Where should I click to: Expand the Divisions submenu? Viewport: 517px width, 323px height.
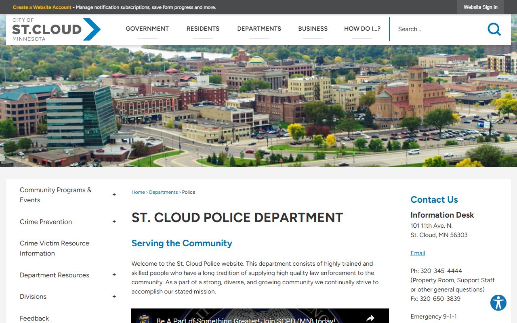click(114, 296)
